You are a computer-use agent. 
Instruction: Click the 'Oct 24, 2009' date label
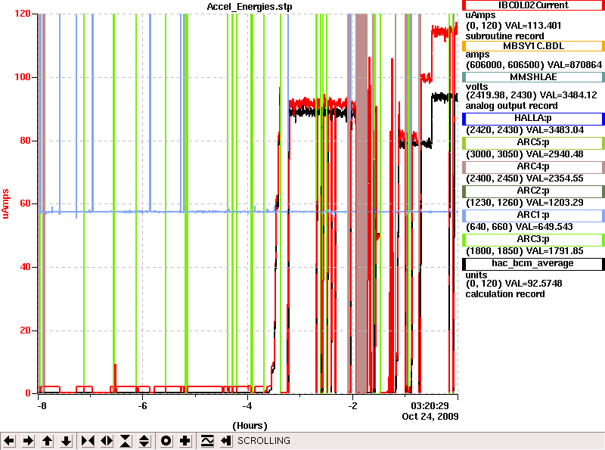(x=430, y=417)
